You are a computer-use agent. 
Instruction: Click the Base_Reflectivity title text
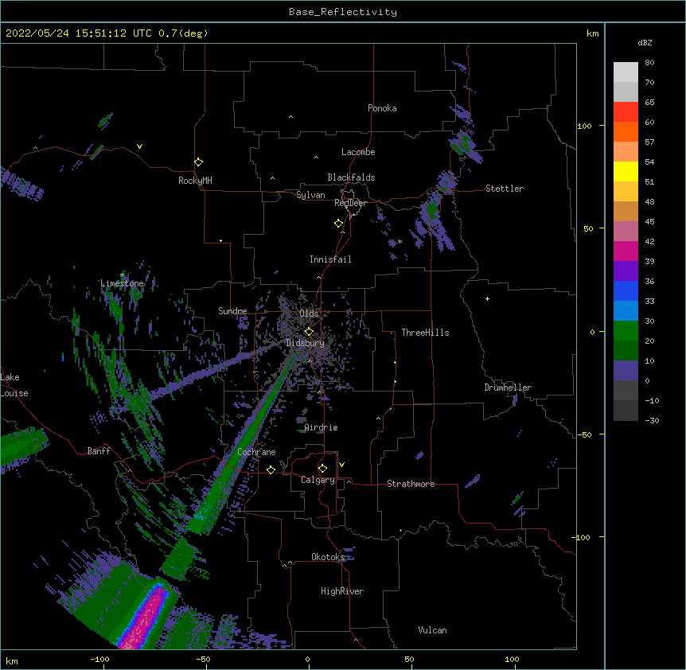[x=342, y=12]
